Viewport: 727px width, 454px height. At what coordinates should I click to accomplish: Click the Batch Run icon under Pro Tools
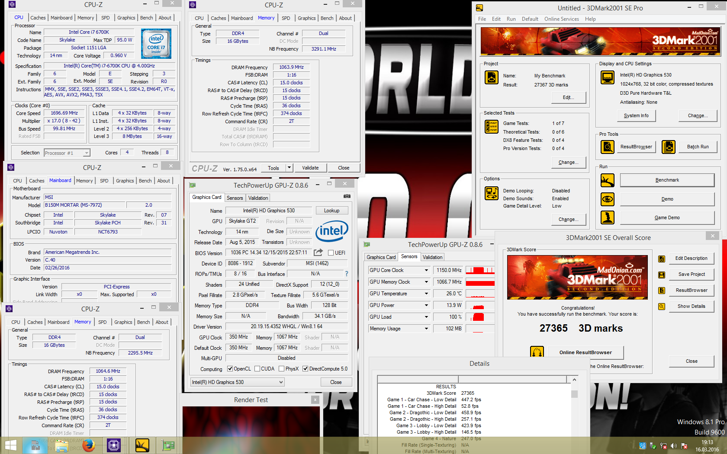669,147
